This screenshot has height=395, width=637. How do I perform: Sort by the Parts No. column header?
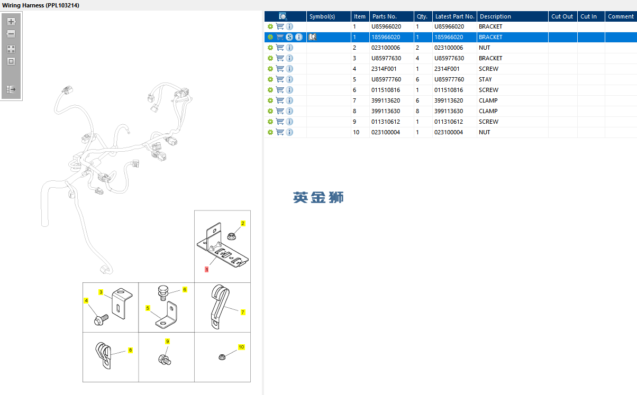click(x=392, y=16)
